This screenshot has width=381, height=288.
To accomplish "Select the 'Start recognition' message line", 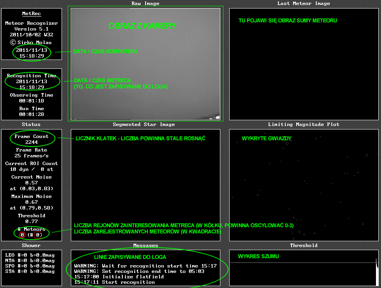I will click(x=115, y=282).
